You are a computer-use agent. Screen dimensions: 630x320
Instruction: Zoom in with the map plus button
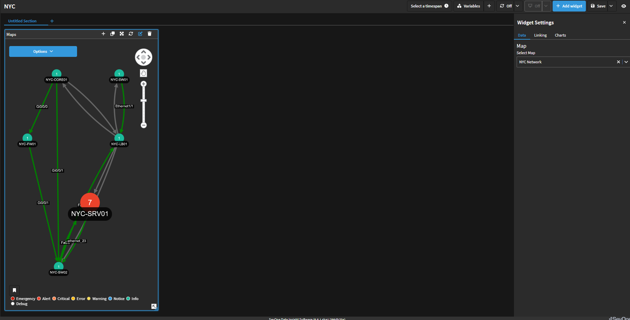click(144, 84)
